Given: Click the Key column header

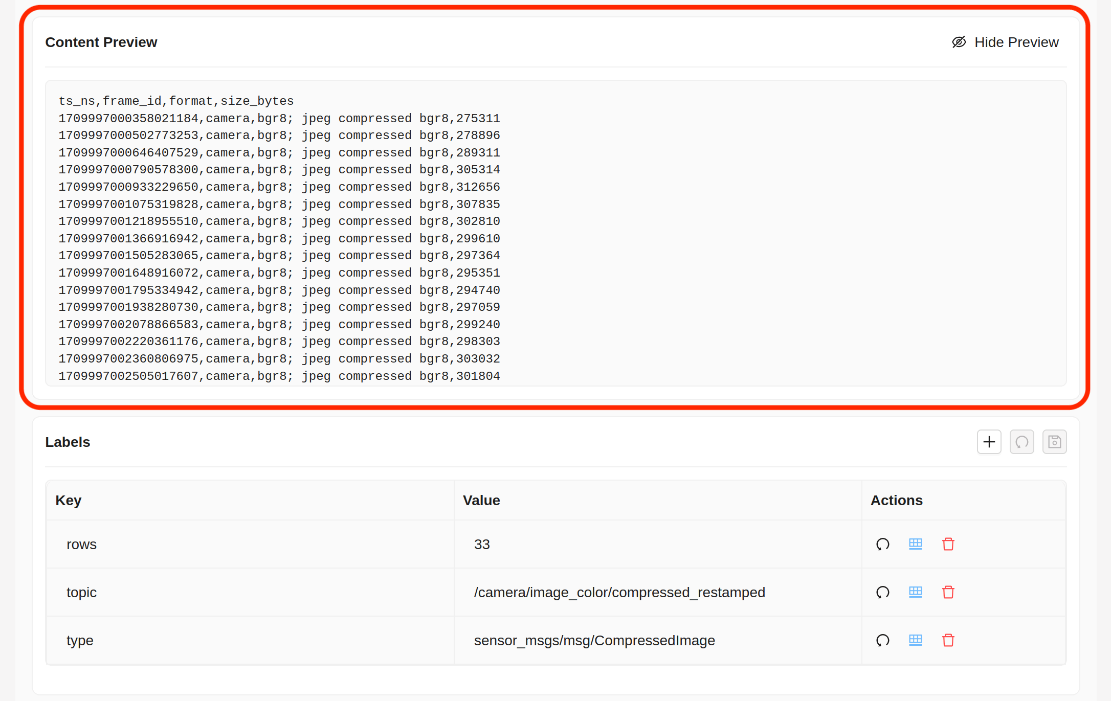Looking at the screenshot, I should [x=69, y=500].
